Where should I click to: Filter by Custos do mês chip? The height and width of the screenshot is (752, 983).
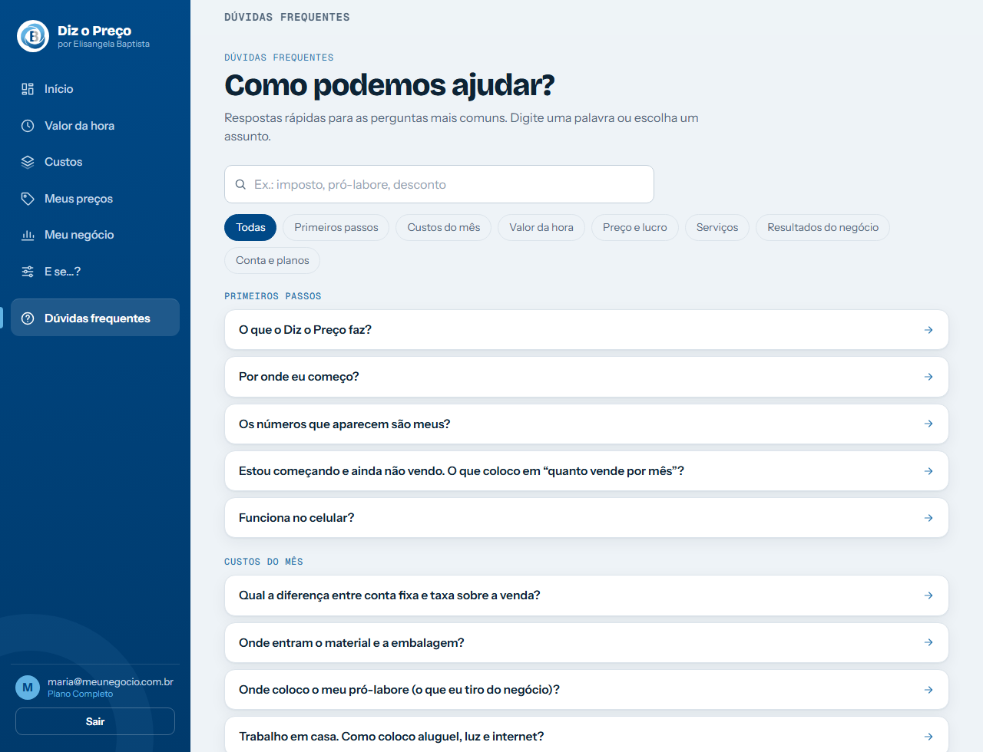pos(444,227)
